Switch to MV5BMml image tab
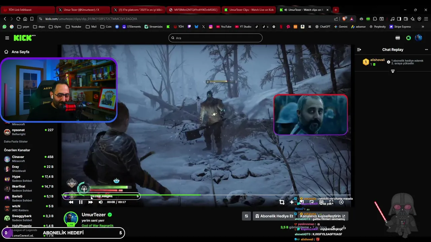 coord(193,10)
